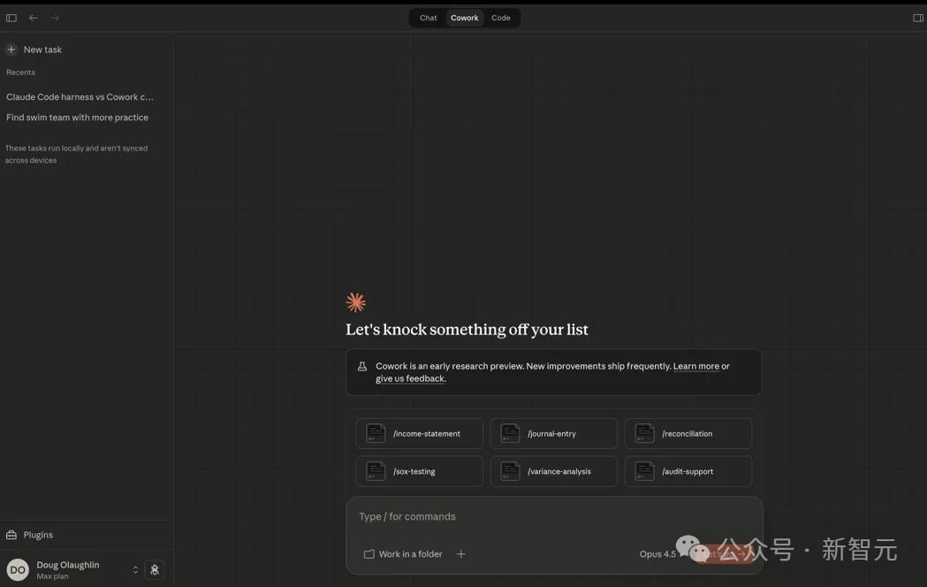927x587 pixels.
Task: Switch to the Chat tab
Action: pyautogui.click(x=428, y=18)
